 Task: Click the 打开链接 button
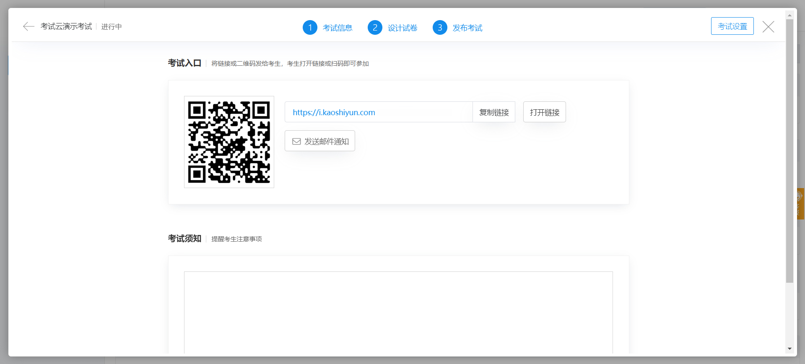[544, 112]
